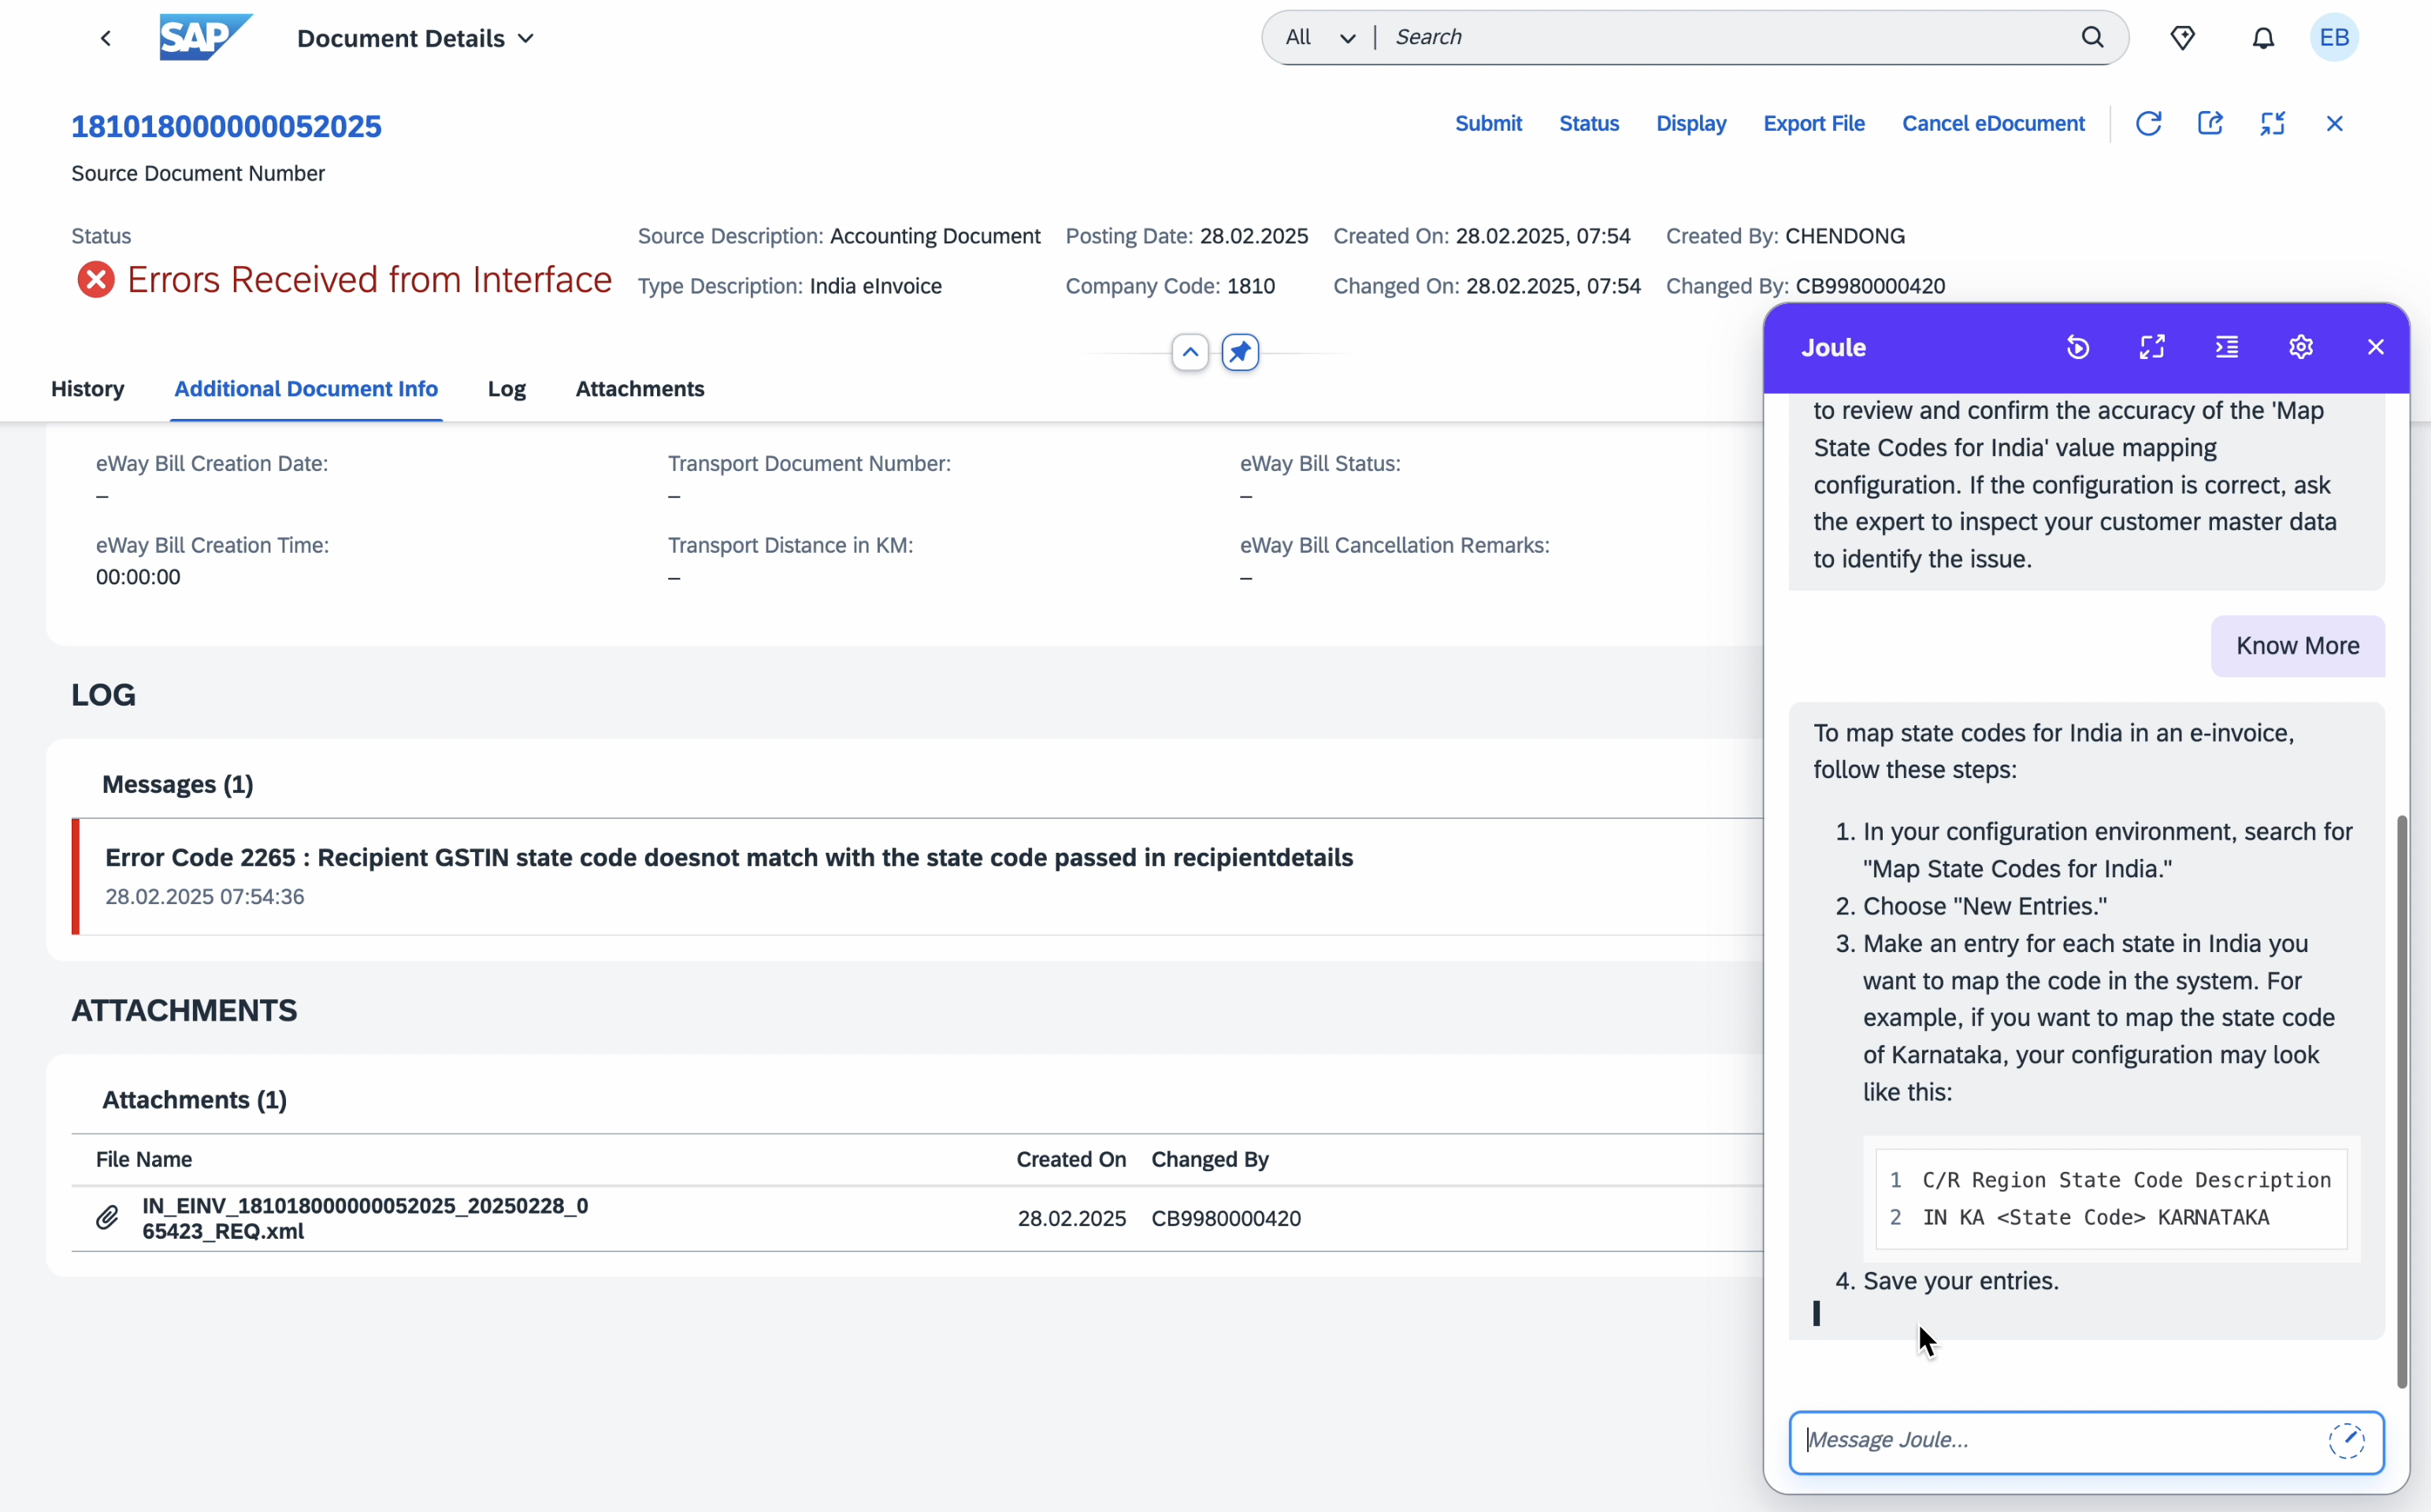Click Joule side panel docking icon

pos(2226,347)
